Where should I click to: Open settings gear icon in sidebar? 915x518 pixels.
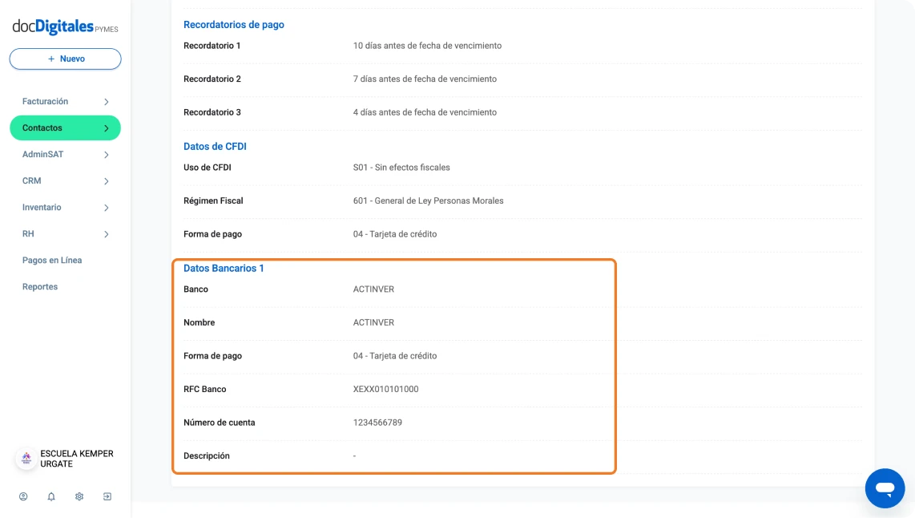point(79,496)
